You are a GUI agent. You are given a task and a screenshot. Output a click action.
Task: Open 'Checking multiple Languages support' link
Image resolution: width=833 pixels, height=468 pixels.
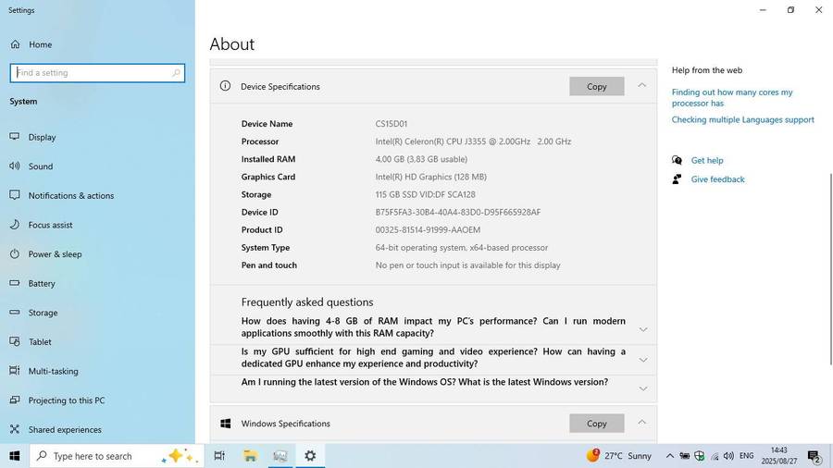pos(742,119)
